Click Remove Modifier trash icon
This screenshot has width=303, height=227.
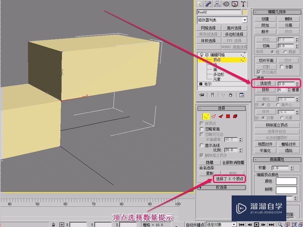[x=230, y=95]
